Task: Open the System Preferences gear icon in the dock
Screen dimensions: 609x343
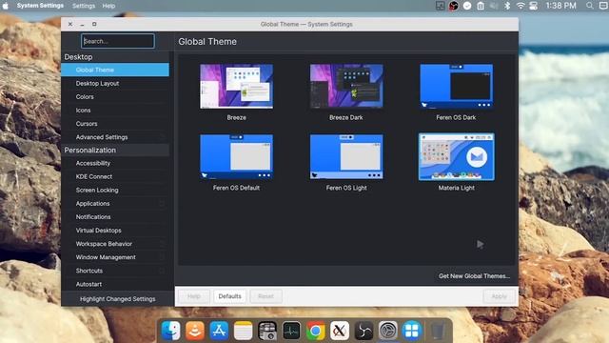Action: pos(388,331)
